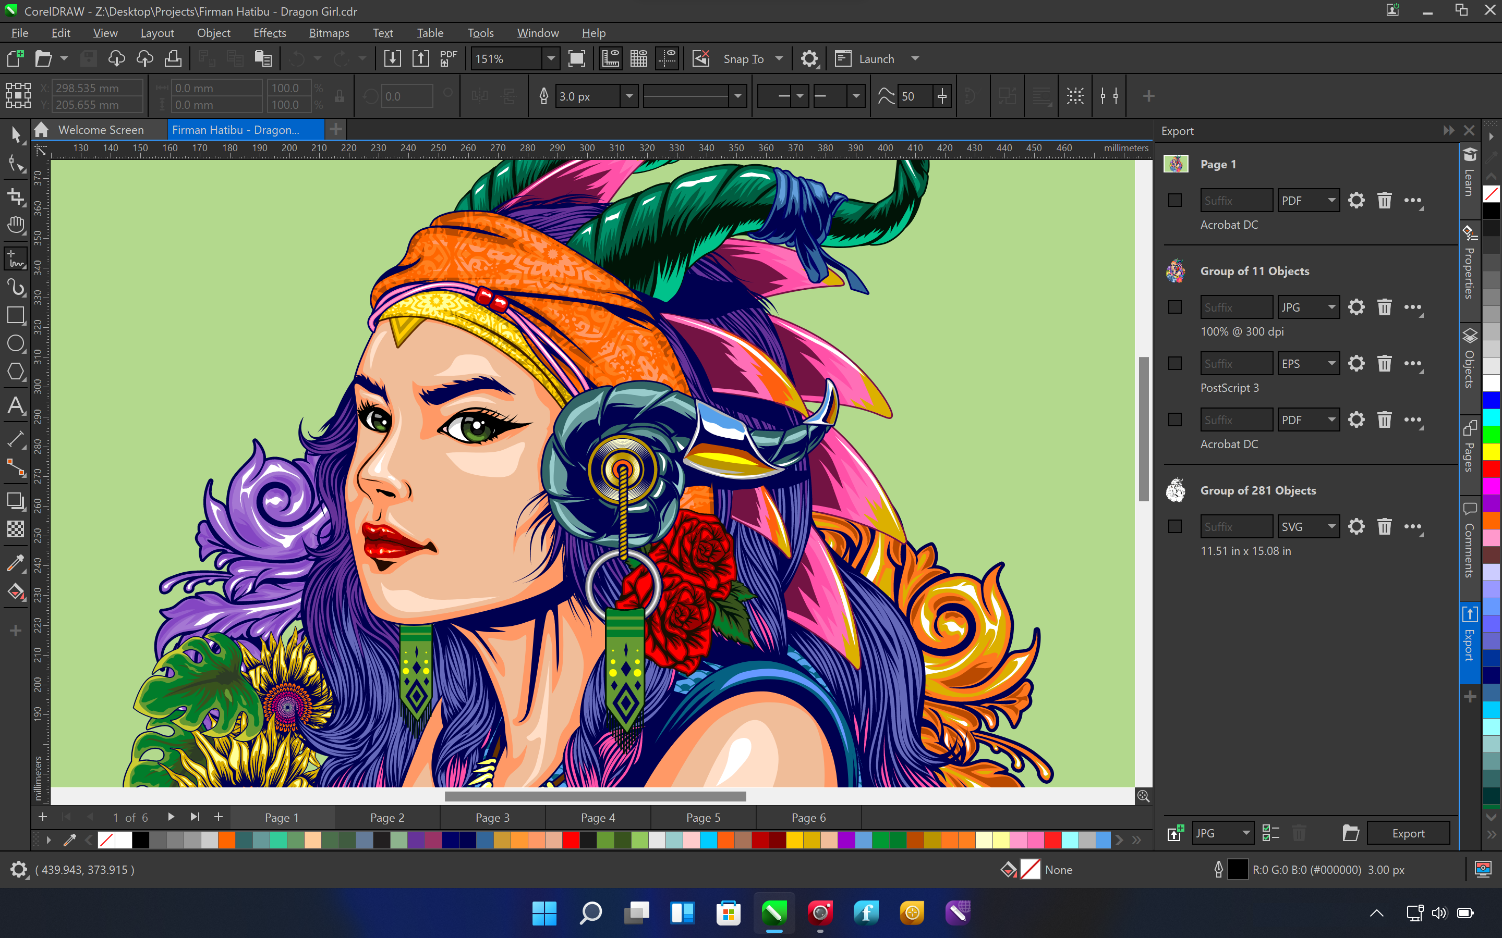Toggle checkbox for Page 1 PDF export
Image resolution: width=1502 pixels, height=938 pixels.
(x=1174, y=199)
